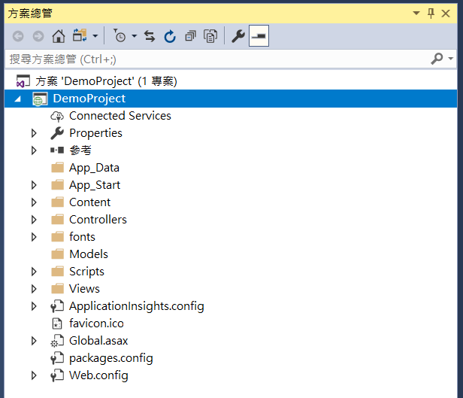Toggle the Show All Files button
The width and height of the screenshot is (463, 398).
pyautogui.click(x=211, y=36)
